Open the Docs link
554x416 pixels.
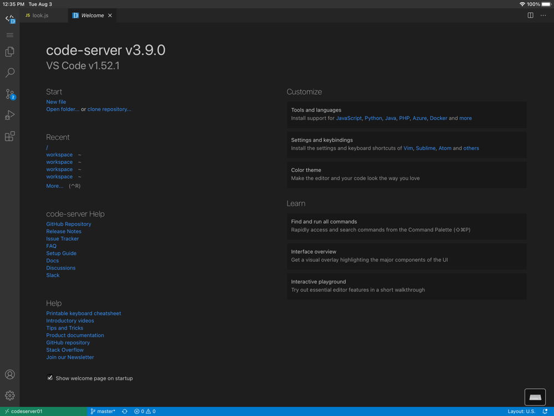52,261
